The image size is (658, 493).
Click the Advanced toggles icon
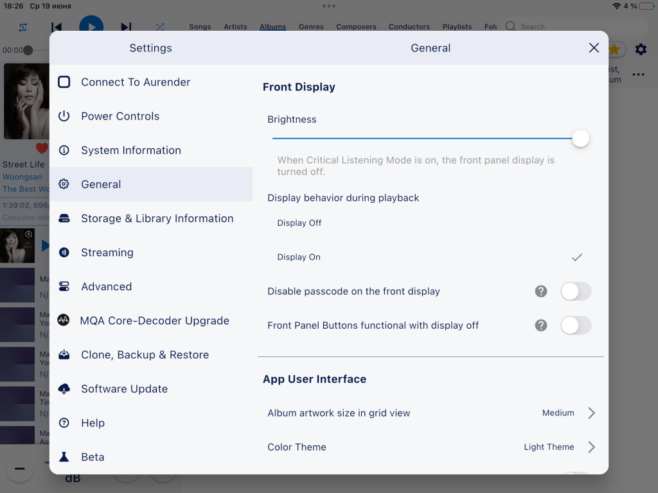coord(64,286)
